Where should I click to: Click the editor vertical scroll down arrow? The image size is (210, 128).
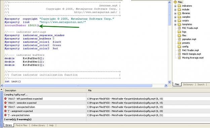coord(169,82)
